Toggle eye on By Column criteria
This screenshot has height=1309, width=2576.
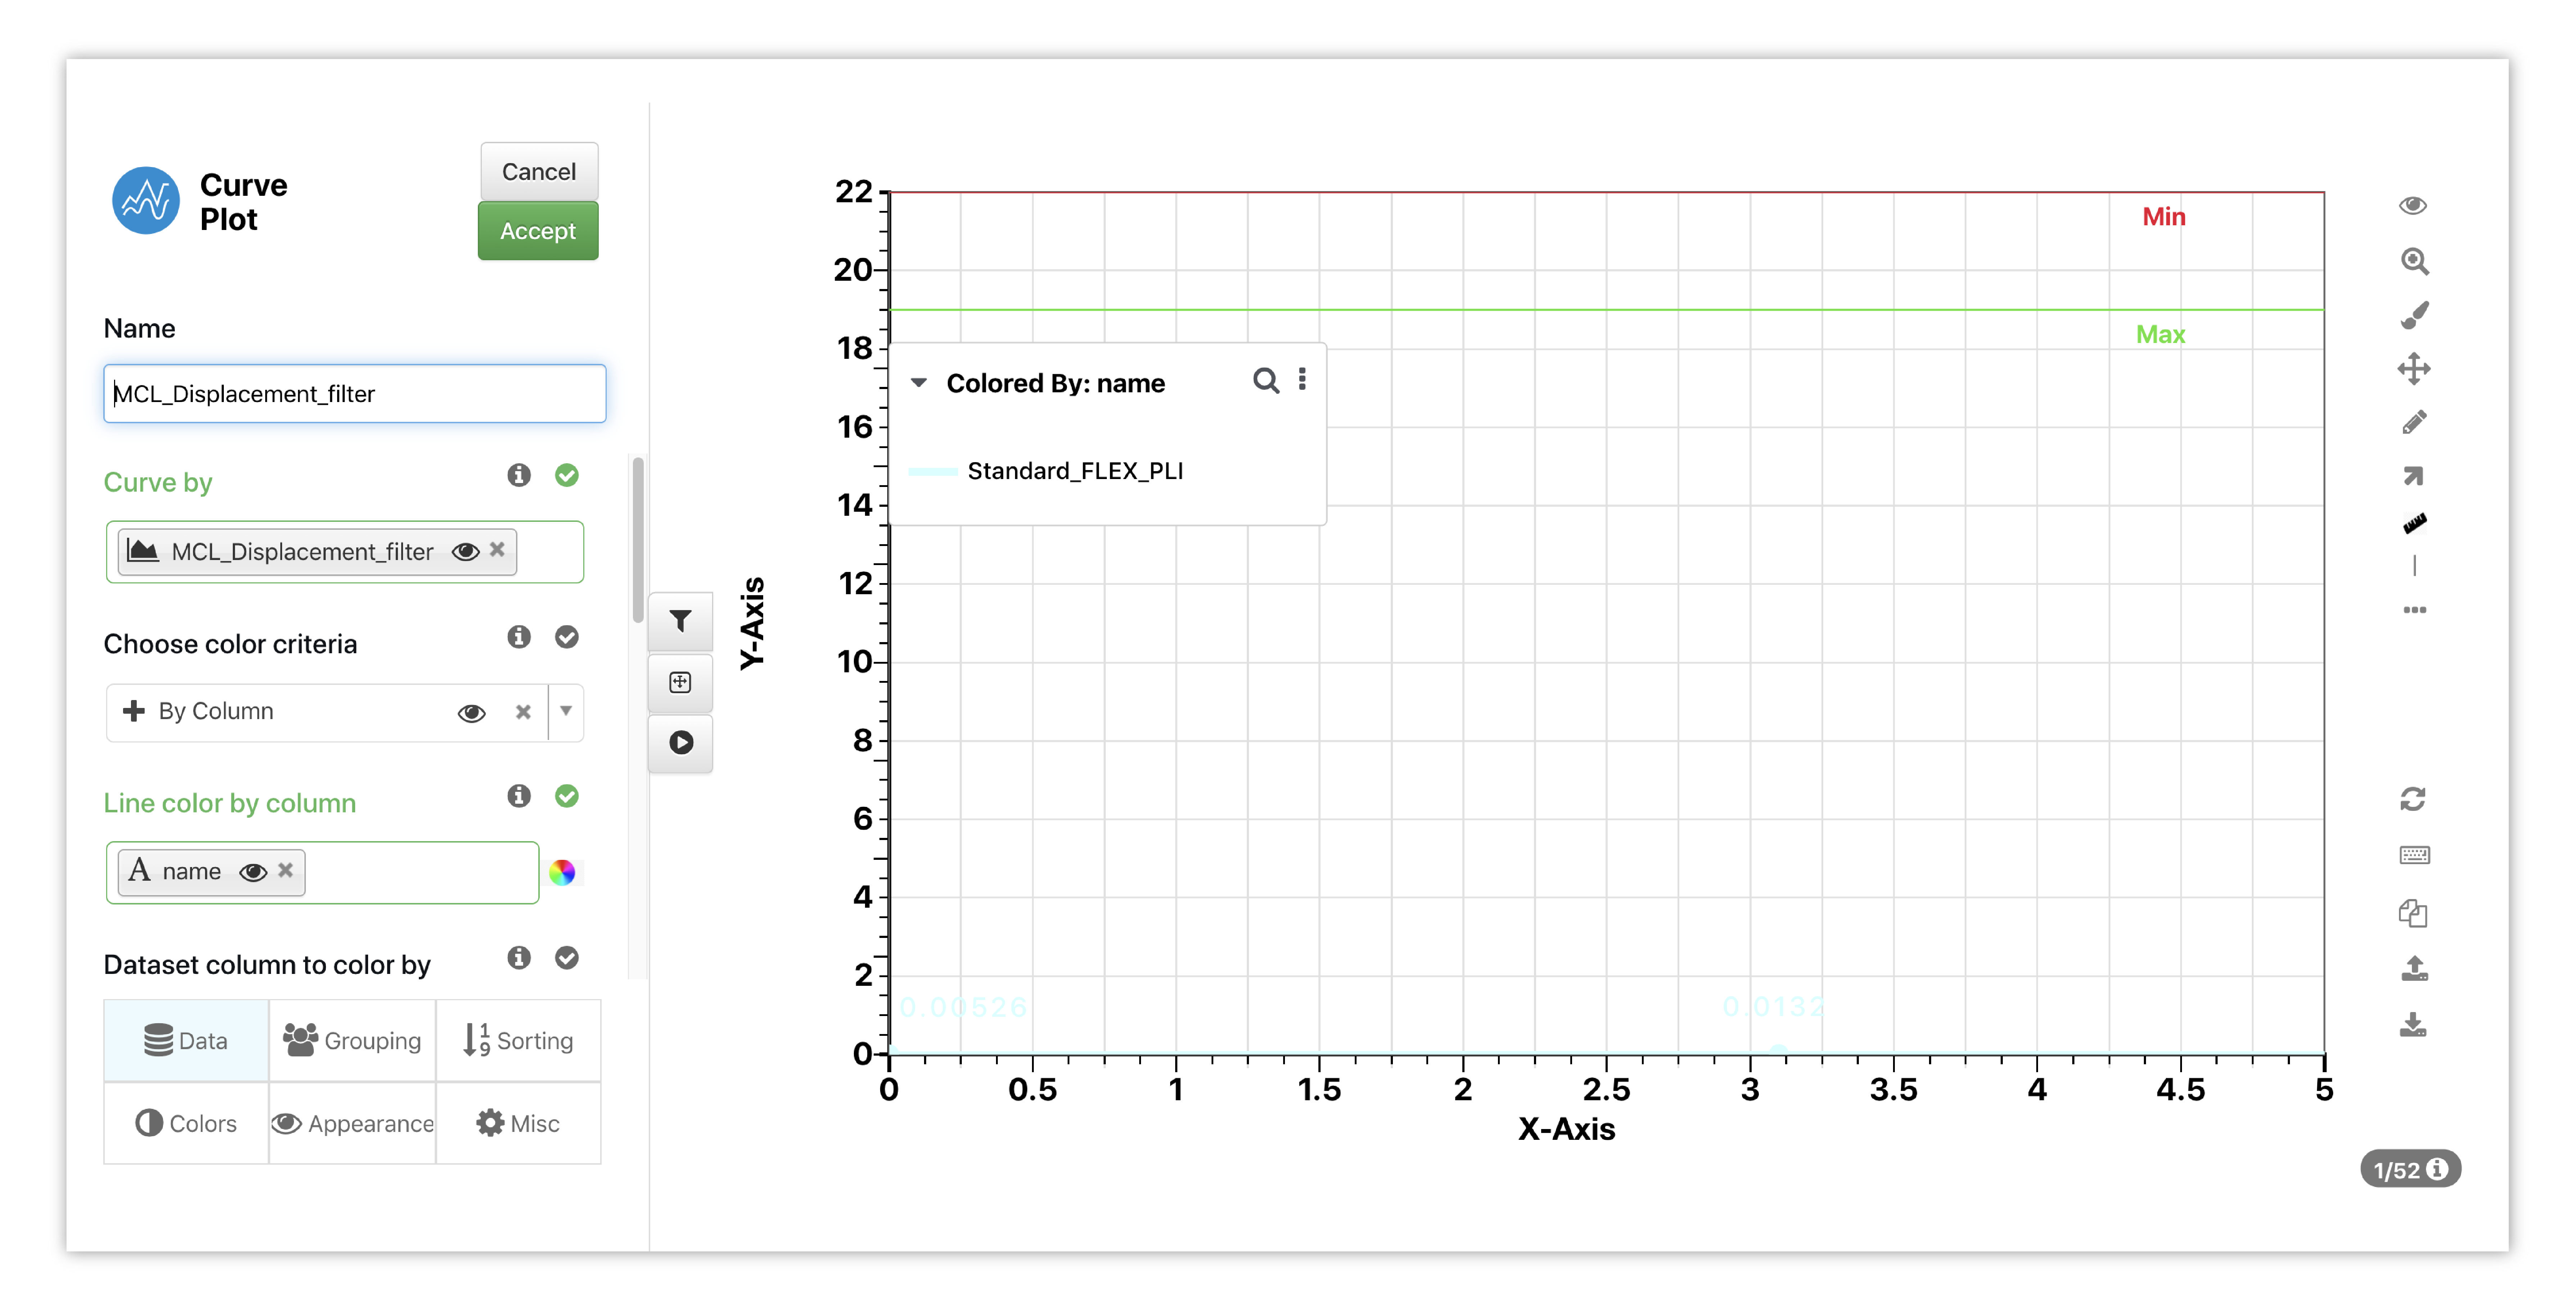[x=472, y=713]
